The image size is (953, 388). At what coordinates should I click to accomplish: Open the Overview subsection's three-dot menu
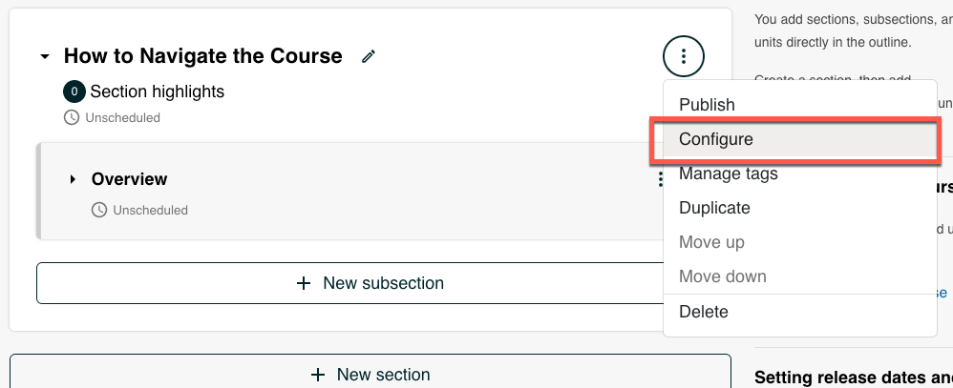pyautogui.click(x=660, y=179)
